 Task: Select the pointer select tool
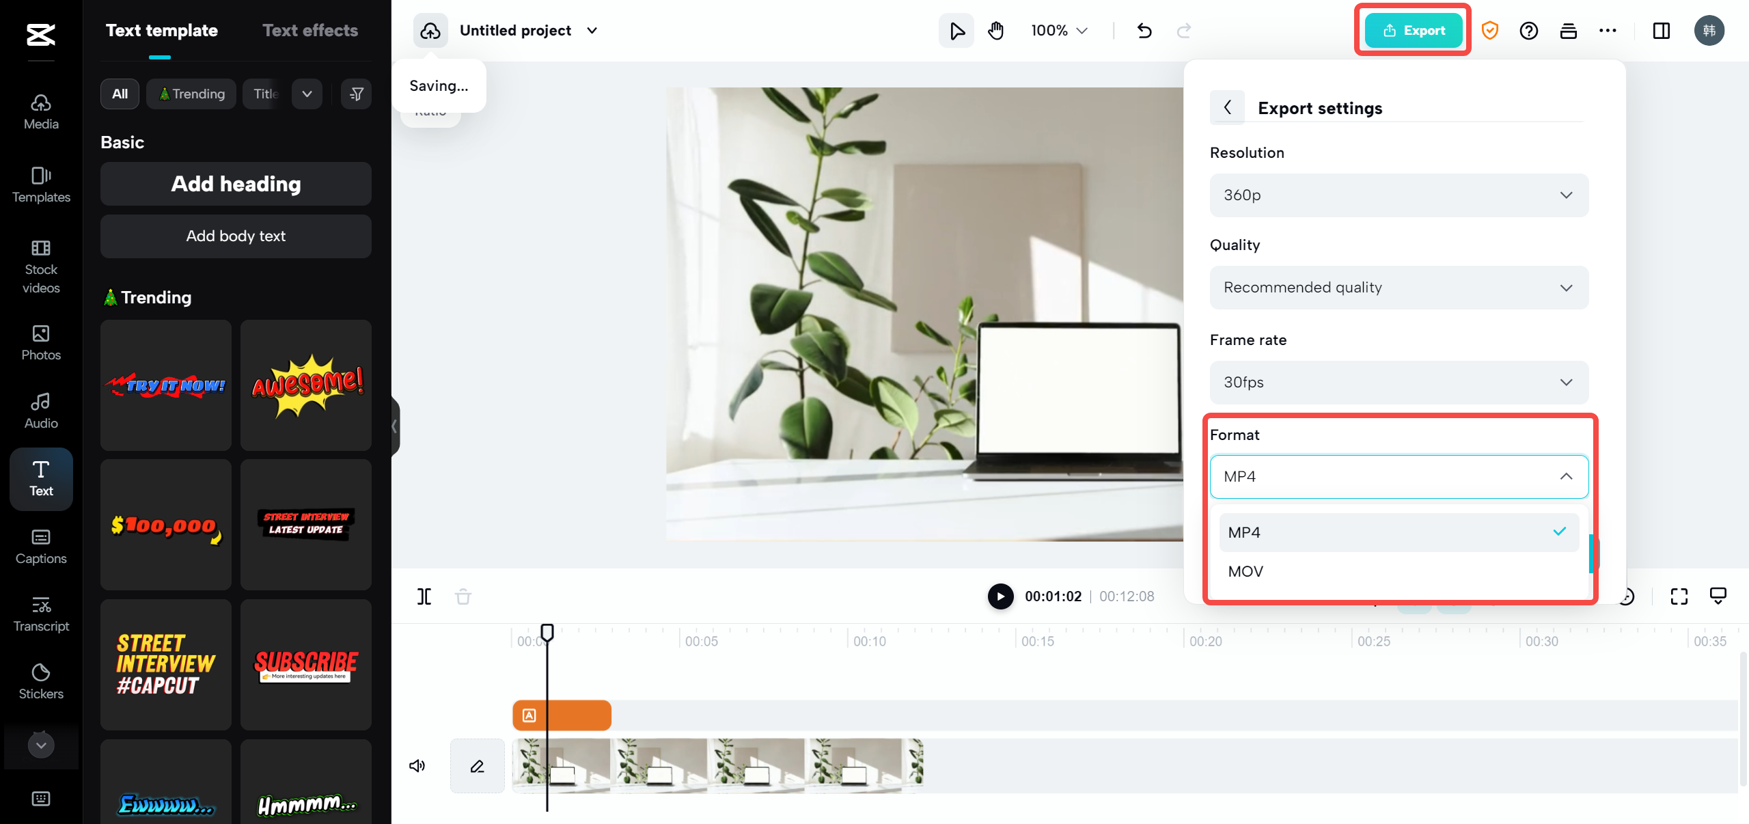tap(956, 30)
